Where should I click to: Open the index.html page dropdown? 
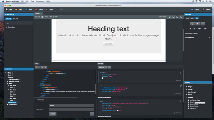[x=163, y=17]
